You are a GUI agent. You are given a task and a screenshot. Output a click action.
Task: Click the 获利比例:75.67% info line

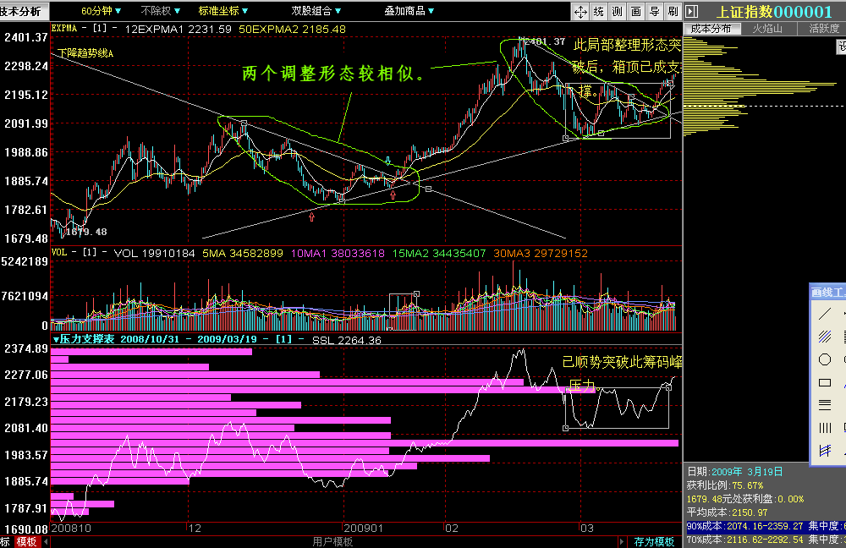[725, 485]
